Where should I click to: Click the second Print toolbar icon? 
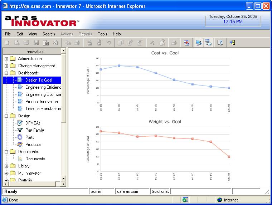tap(174, 43)
